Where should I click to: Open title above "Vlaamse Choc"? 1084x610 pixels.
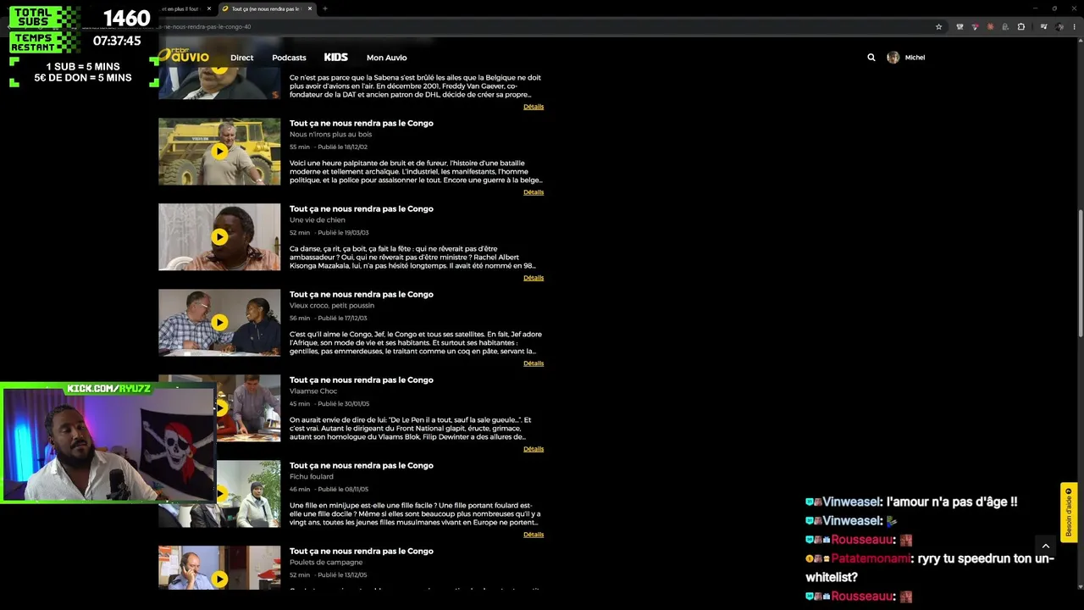pyautogui.click(x=362, y=380)
